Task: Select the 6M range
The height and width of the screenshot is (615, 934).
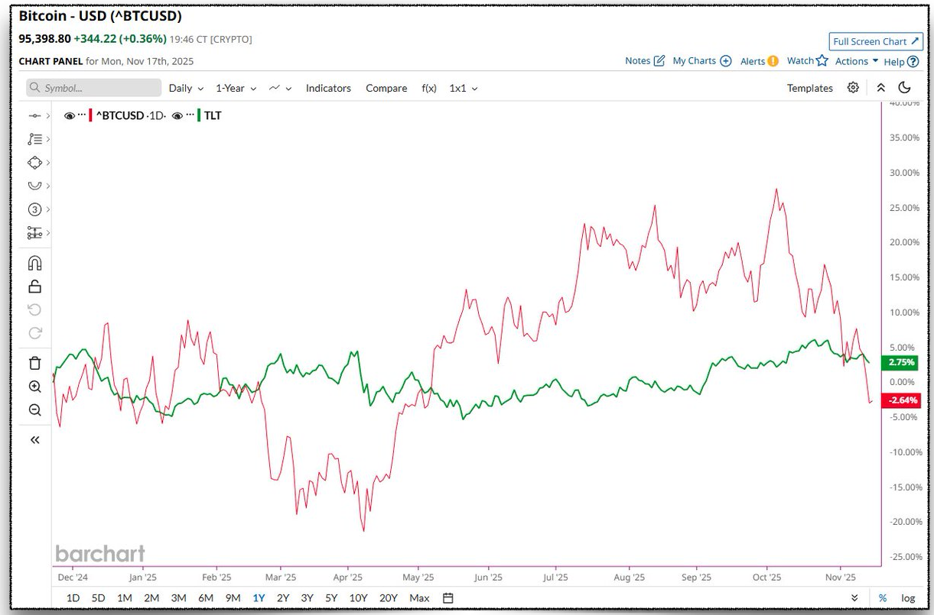Action: tap(206, 597)
